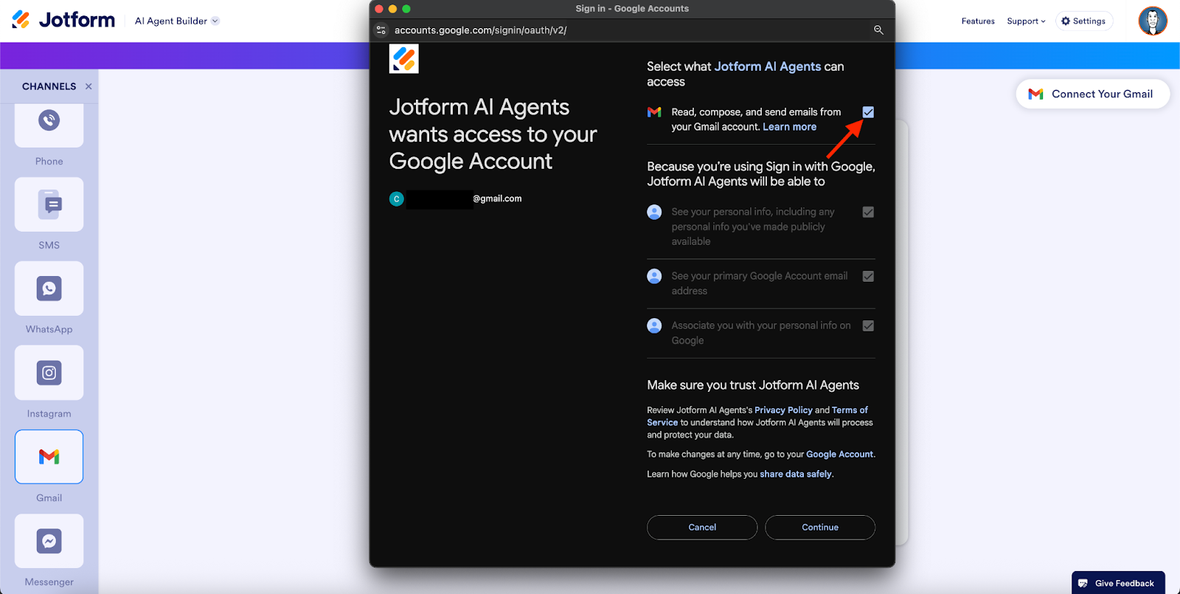The width and height of the screenshot is (1180, 594).
Task: Close the Channels panel
Action: click(x=88, y=86)
